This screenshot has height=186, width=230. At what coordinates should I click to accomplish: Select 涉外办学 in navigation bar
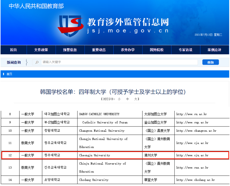click(x=128, y=50)
